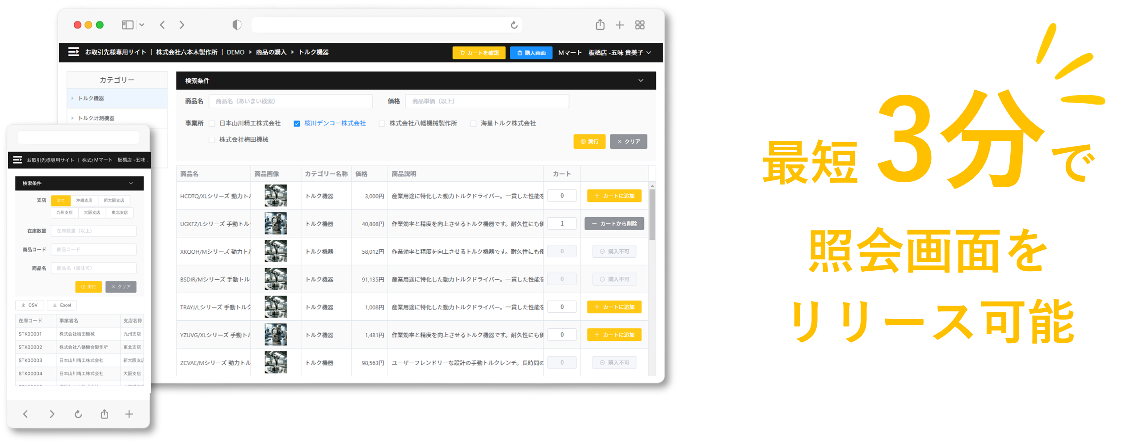Click desktop 実行 search button
Screen dimensions: 1139x445
[x=589, y=141]
